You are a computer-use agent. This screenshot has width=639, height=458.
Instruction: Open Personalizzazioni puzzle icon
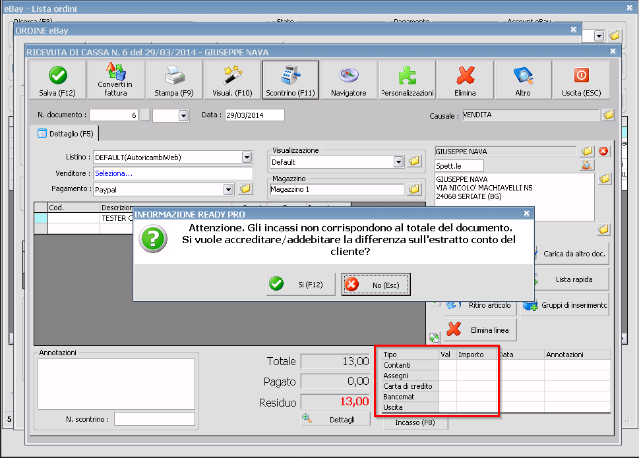pyautogui.click(x=407, y=80)
